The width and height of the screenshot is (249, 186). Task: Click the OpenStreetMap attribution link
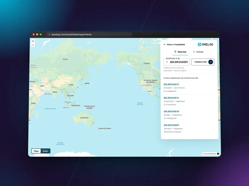click(209, 154)
